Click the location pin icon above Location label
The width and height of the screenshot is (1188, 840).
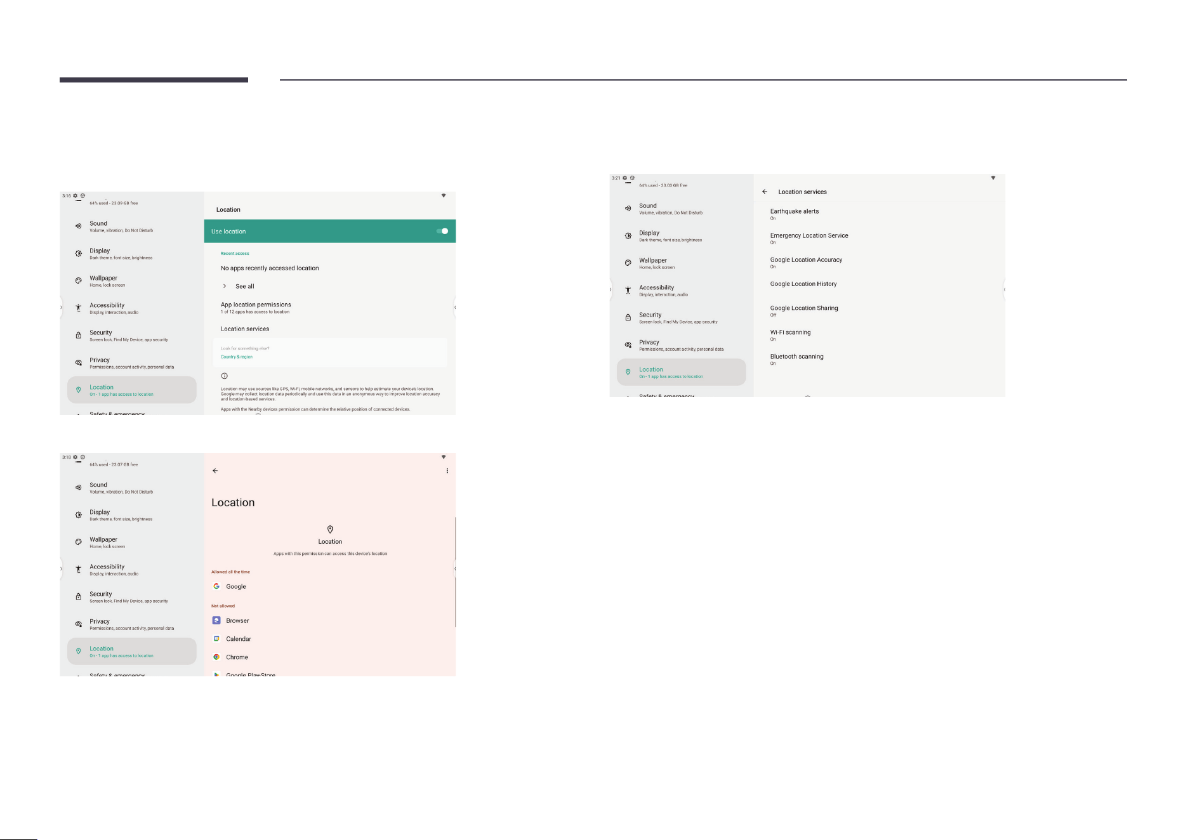330,529
